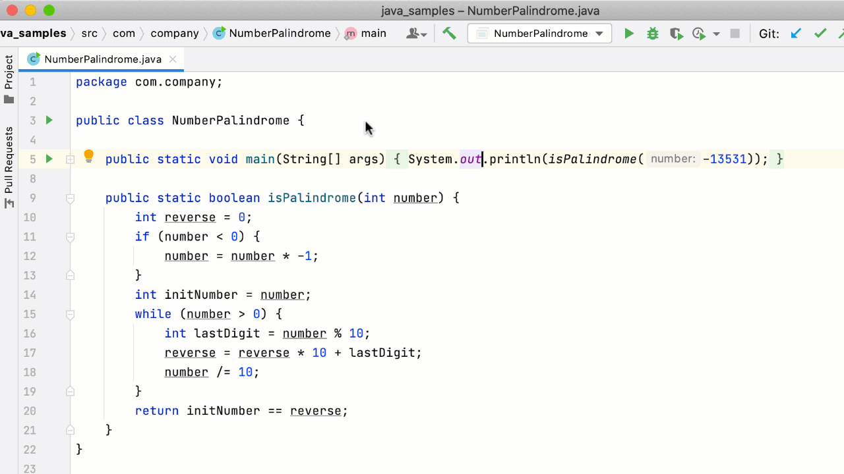The height and width of the screenshot is (474, 844).
Task: Click the 'Git:' toolbar label
Action: click(769, 34)
